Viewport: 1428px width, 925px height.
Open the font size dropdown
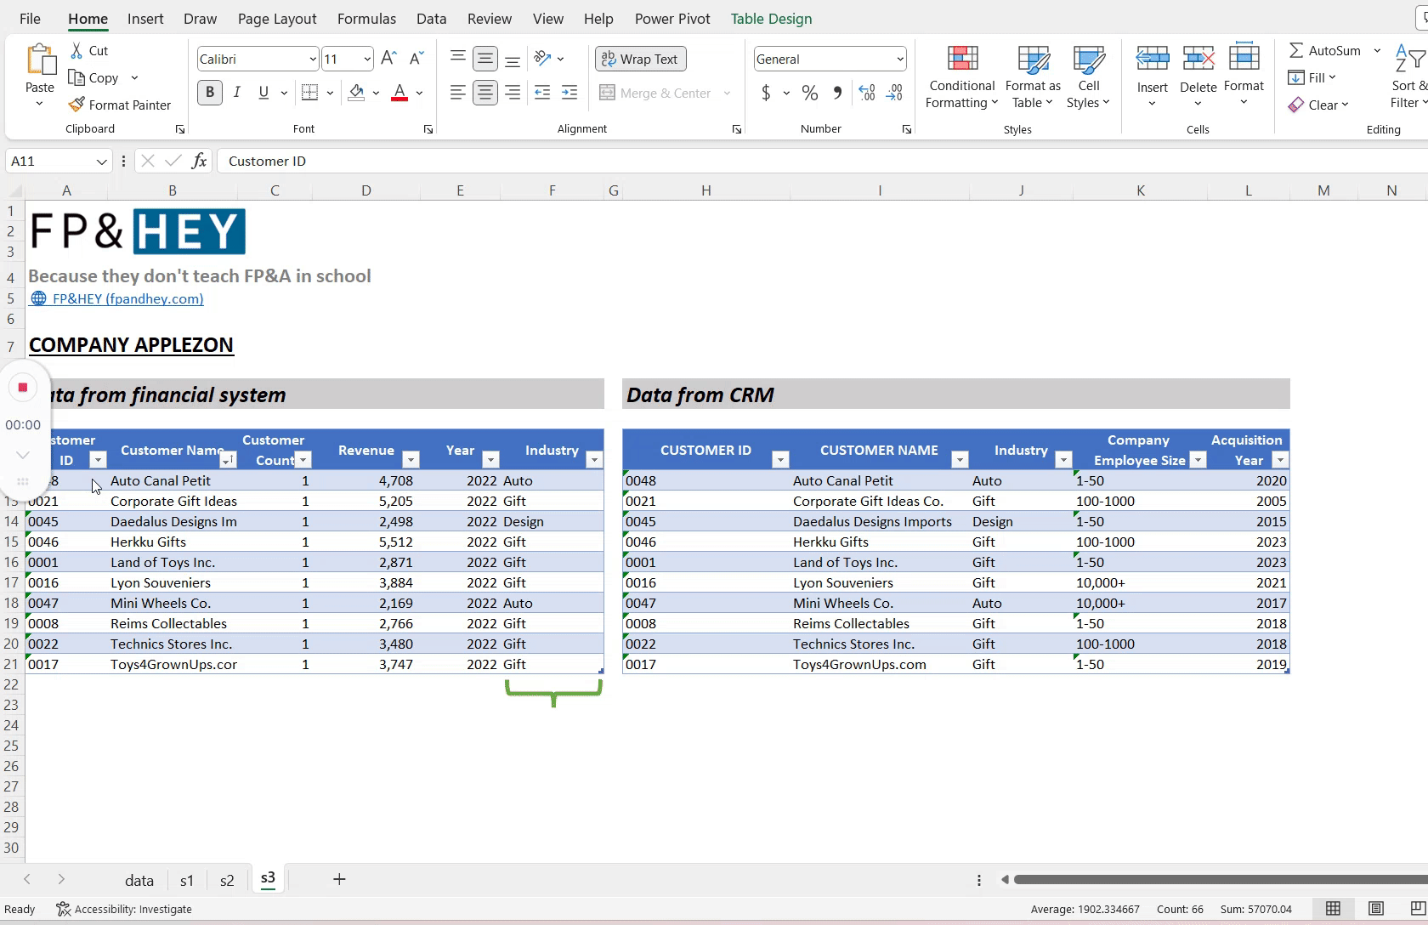coord(367,59)
